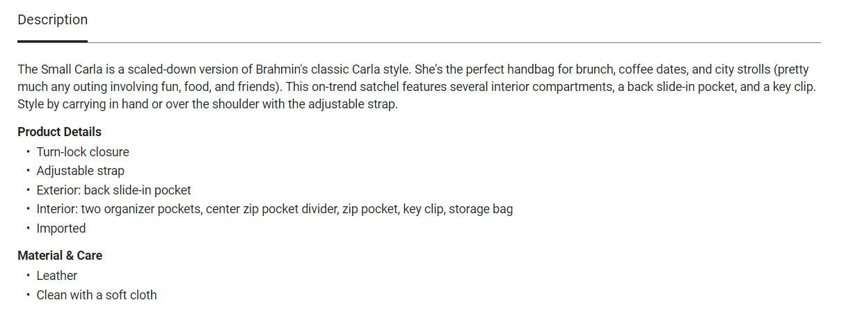Click the Imported bullet item
The height and width of the screenshot is (316, 853).
point(61,228)
